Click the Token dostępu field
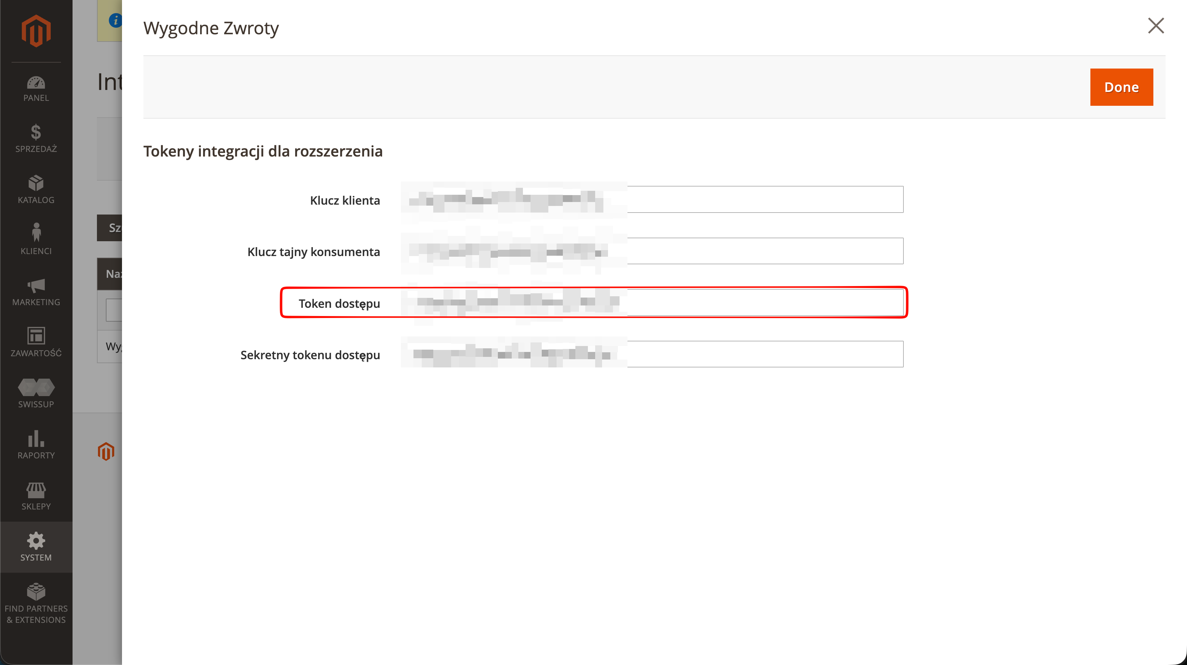Viewport: 1187px width, 665px height. click(652, 303)
